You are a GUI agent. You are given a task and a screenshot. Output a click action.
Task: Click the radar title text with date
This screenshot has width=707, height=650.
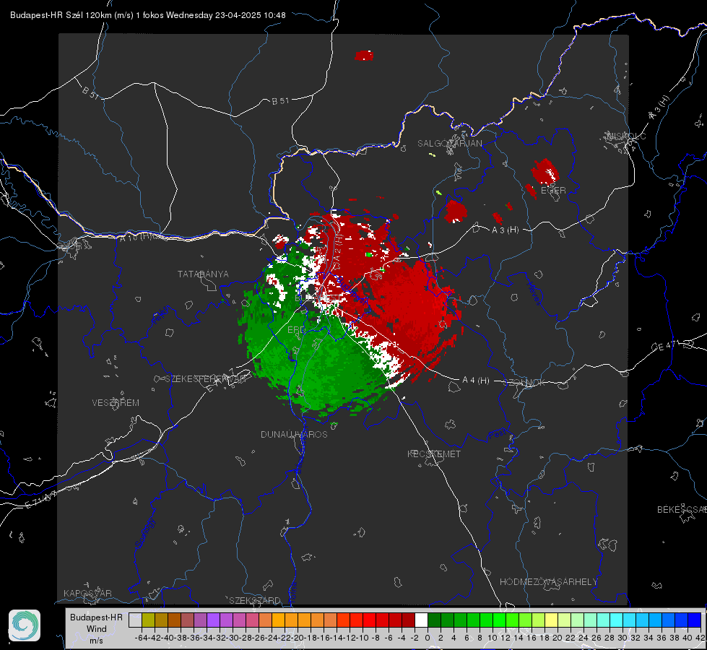pyautogui.click(x=148, y=15)
